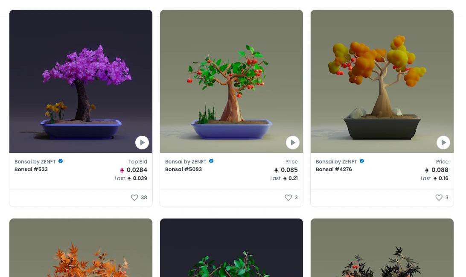Play the Bonsai #4276 animation
This screenshot has height=277, width=466.
443,143
